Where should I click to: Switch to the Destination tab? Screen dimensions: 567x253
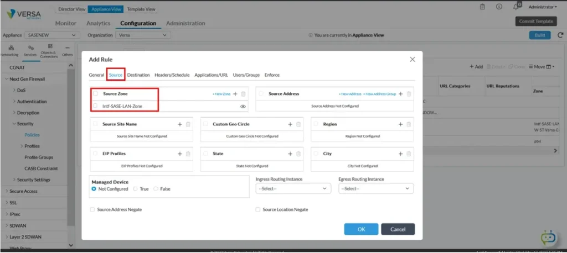[138, 75]
